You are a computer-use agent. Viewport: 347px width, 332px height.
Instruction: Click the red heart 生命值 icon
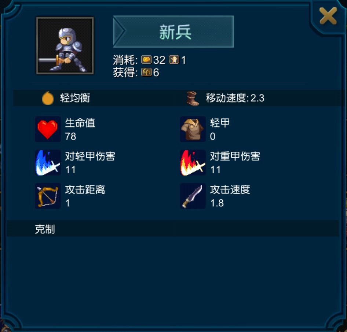click(x=48, y=129)
